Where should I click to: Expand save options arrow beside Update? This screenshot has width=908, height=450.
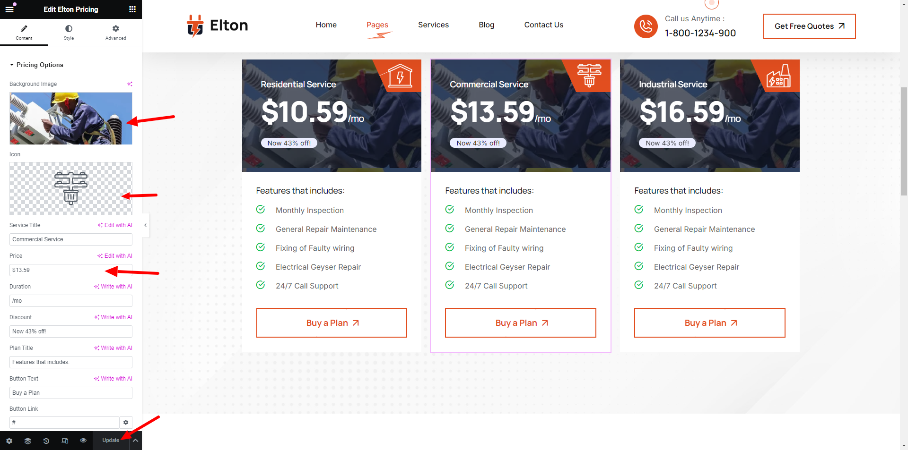(x=135, y=441)
